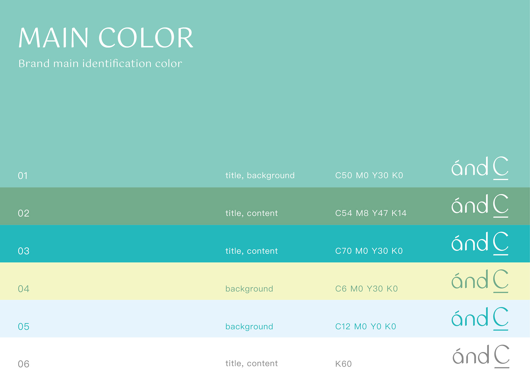Click the ándC logo in row 01
Viewport: 530px width, 375px height.
[x=480, y=168]
